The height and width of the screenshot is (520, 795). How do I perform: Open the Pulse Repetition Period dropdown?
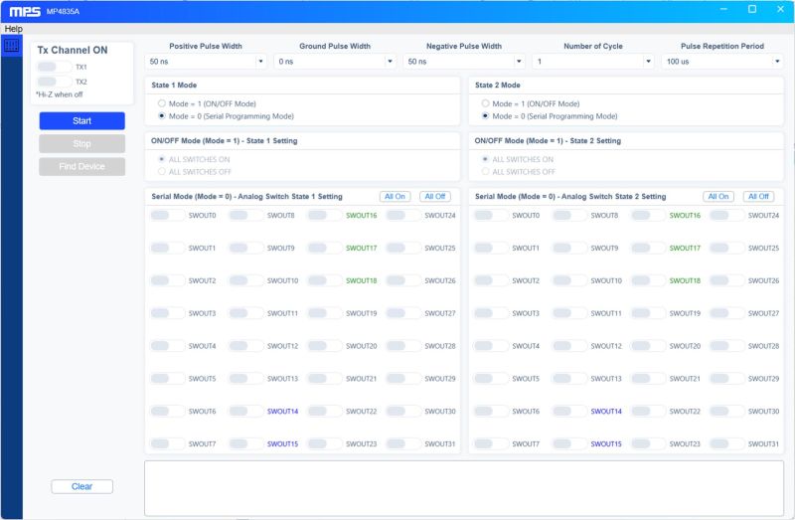pos(721,62)
